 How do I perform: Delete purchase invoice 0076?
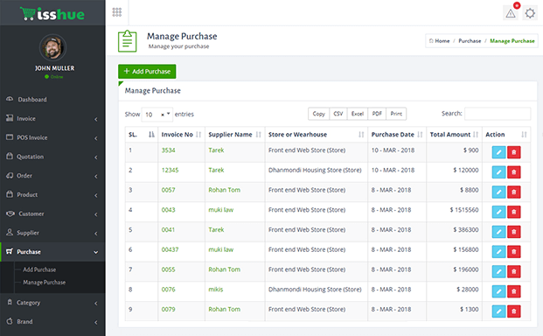[514, 291]
